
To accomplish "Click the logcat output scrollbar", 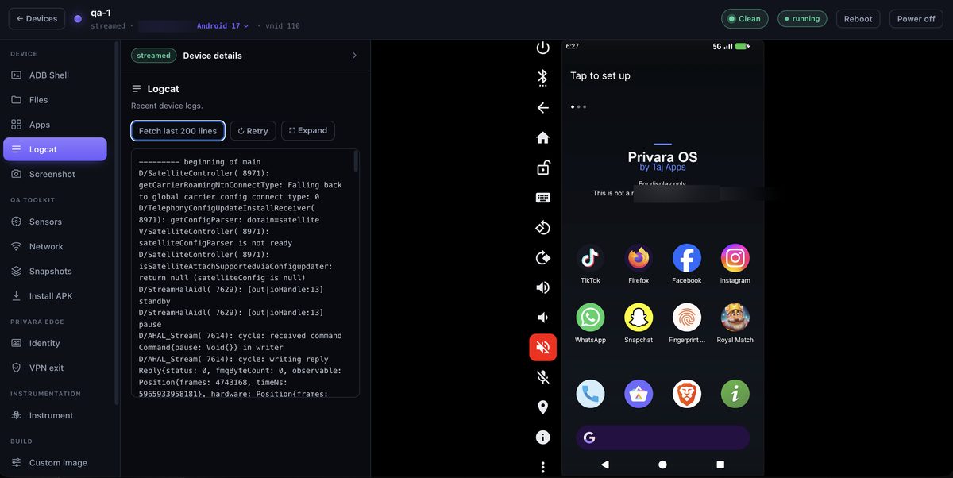I will [x=356, y=162].
